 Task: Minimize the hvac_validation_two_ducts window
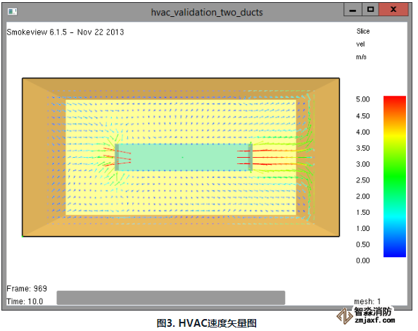coord(353,10)
